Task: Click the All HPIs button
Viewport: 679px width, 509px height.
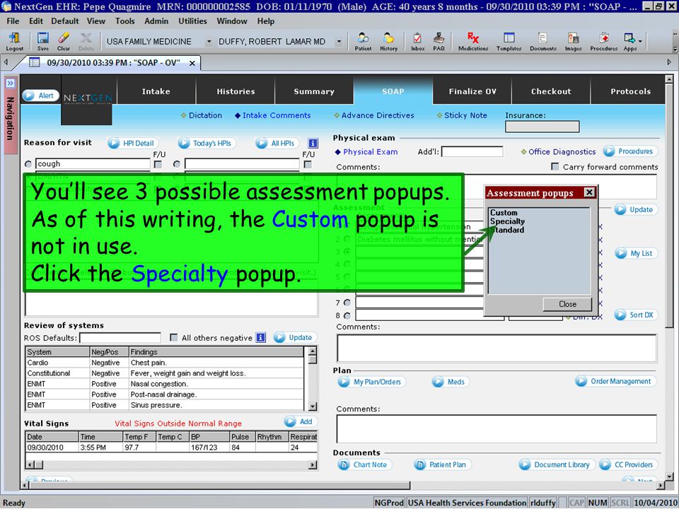Action: (x=277, y=144)
